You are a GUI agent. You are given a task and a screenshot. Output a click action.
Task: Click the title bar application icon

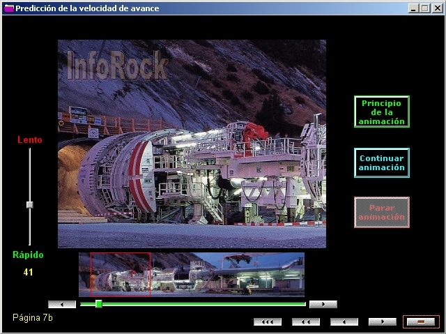point(8,8)
